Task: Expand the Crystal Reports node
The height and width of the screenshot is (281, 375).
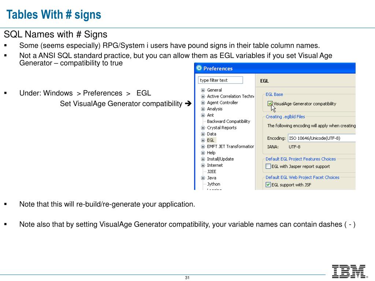Action: point(203,128)
